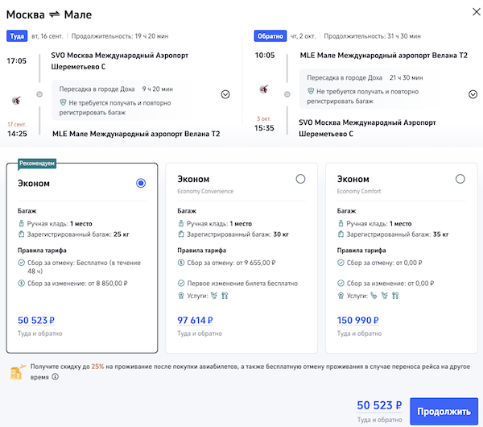483x427 pixels.
Task: Click the Qatar Airways logo on return flight
Action: pos(264,89)
